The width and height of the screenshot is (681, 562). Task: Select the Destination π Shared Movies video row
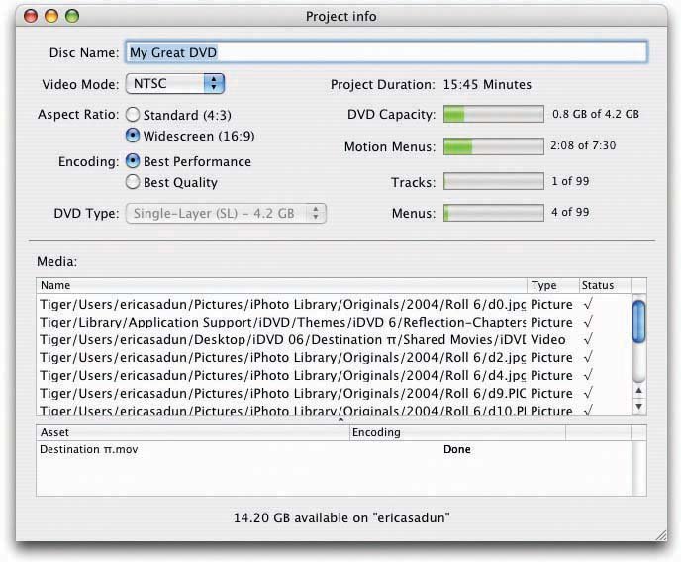pos(282,339)
